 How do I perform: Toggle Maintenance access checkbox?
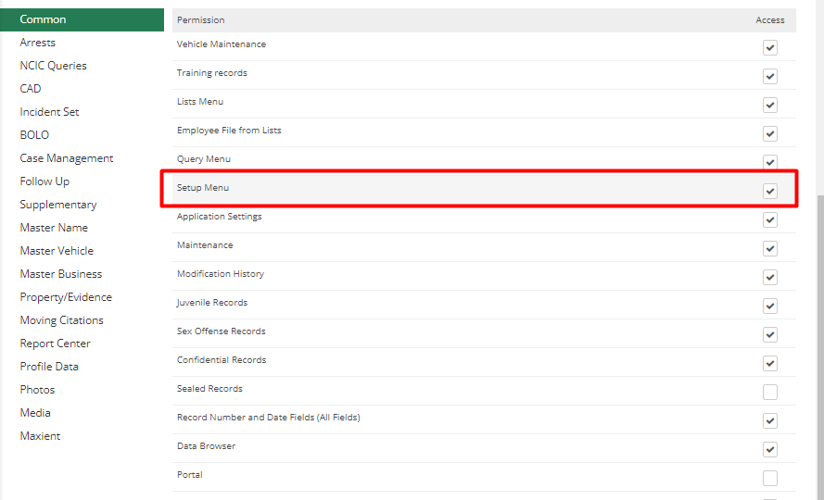coord(770,249)
